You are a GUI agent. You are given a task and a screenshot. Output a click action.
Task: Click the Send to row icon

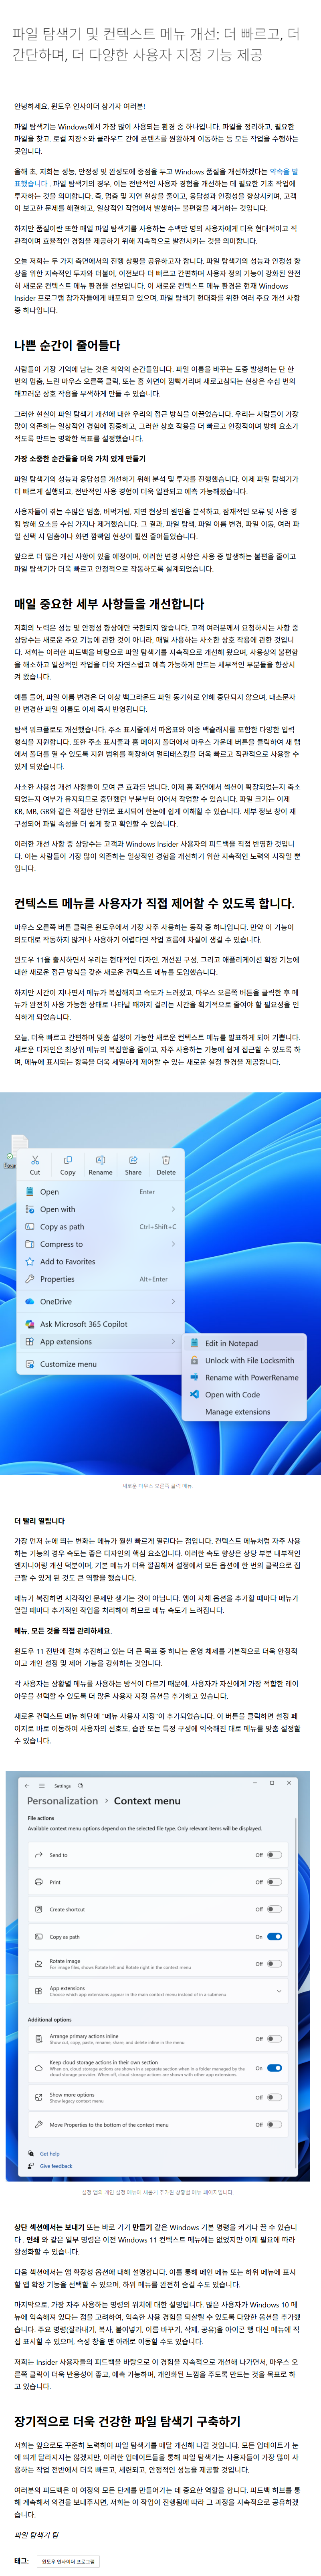coord(38,1855)
